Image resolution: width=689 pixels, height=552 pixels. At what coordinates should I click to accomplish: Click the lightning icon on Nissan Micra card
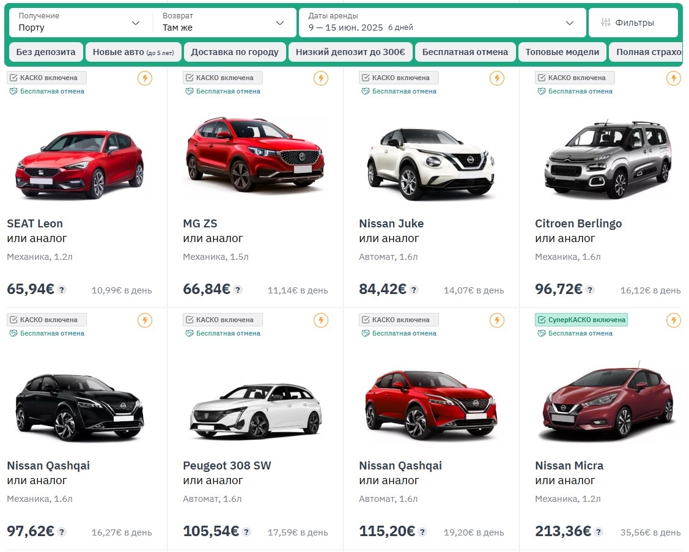(673, 320)
